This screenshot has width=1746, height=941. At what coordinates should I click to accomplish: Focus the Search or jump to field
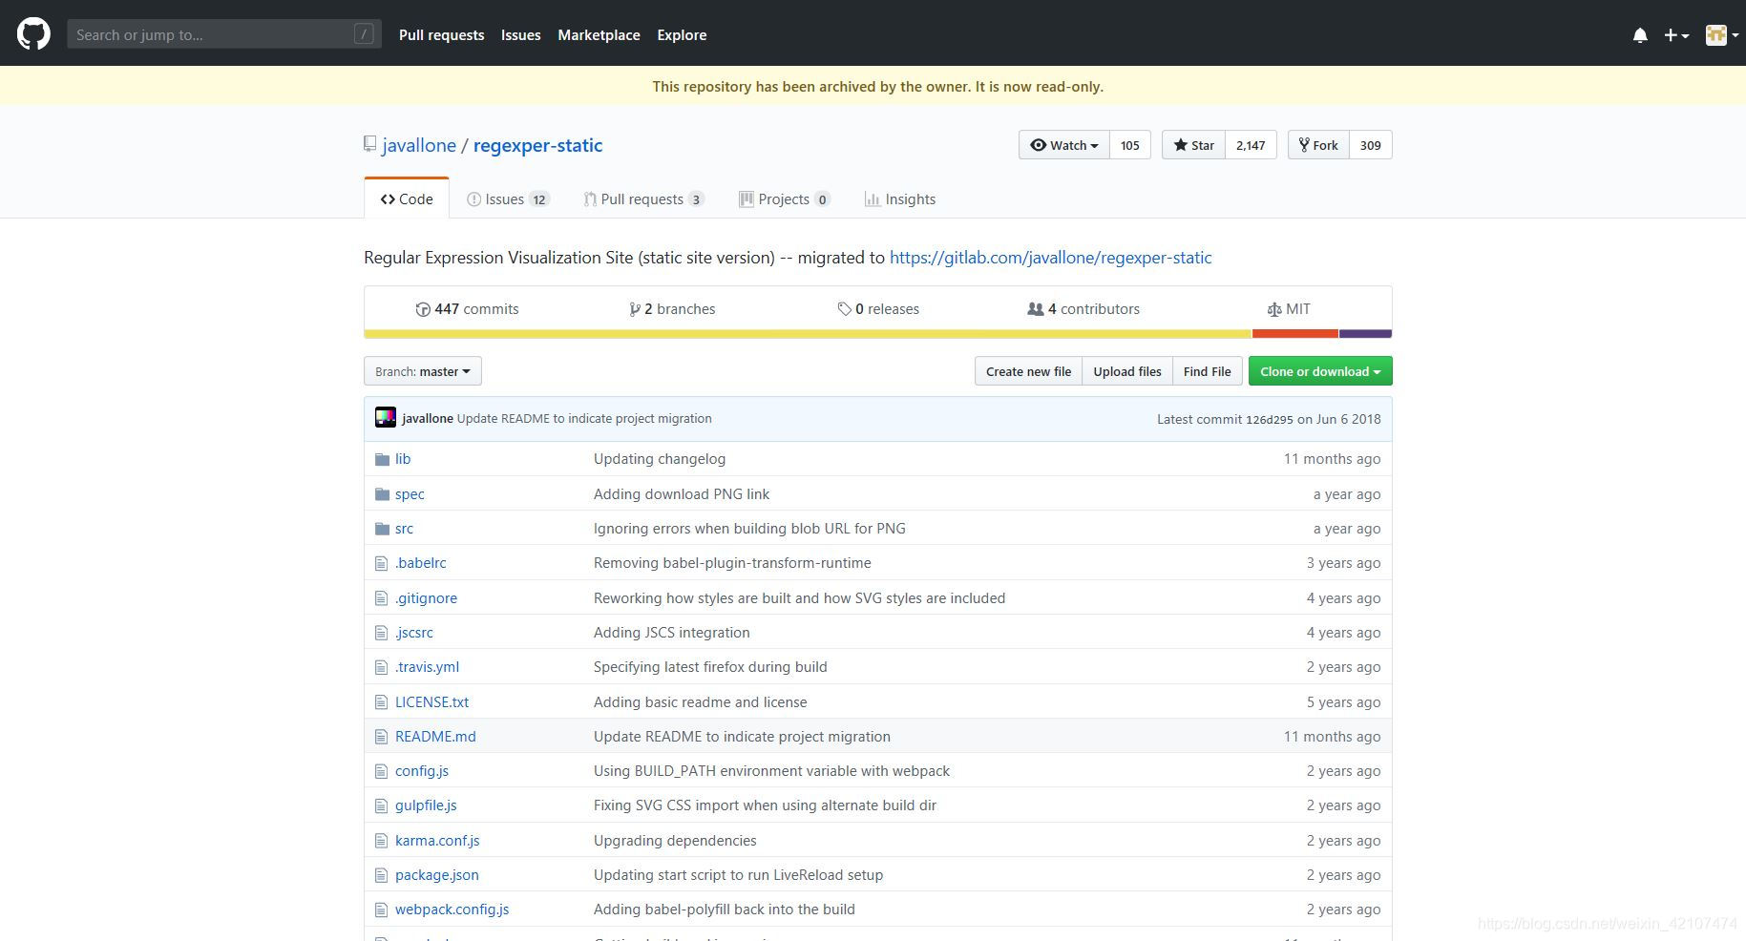click(224, 34)
